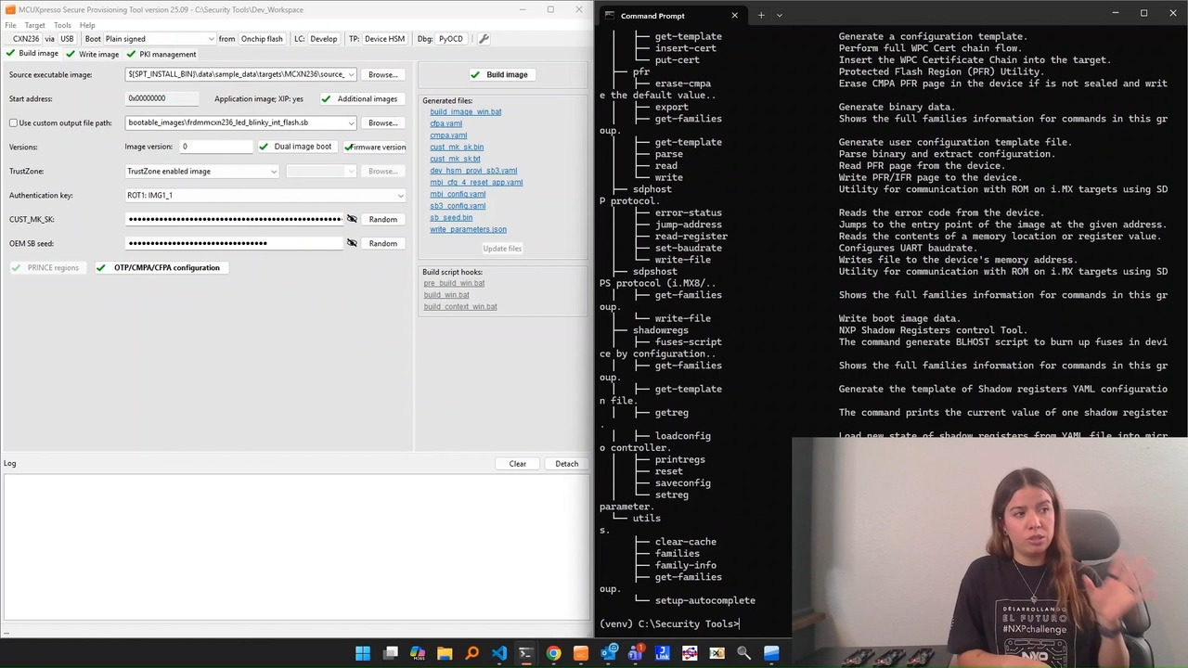Viewport: 1188px width, 668px height.
Task: Show the OEM SB seed using eye icon
Action: click(352, 243)
